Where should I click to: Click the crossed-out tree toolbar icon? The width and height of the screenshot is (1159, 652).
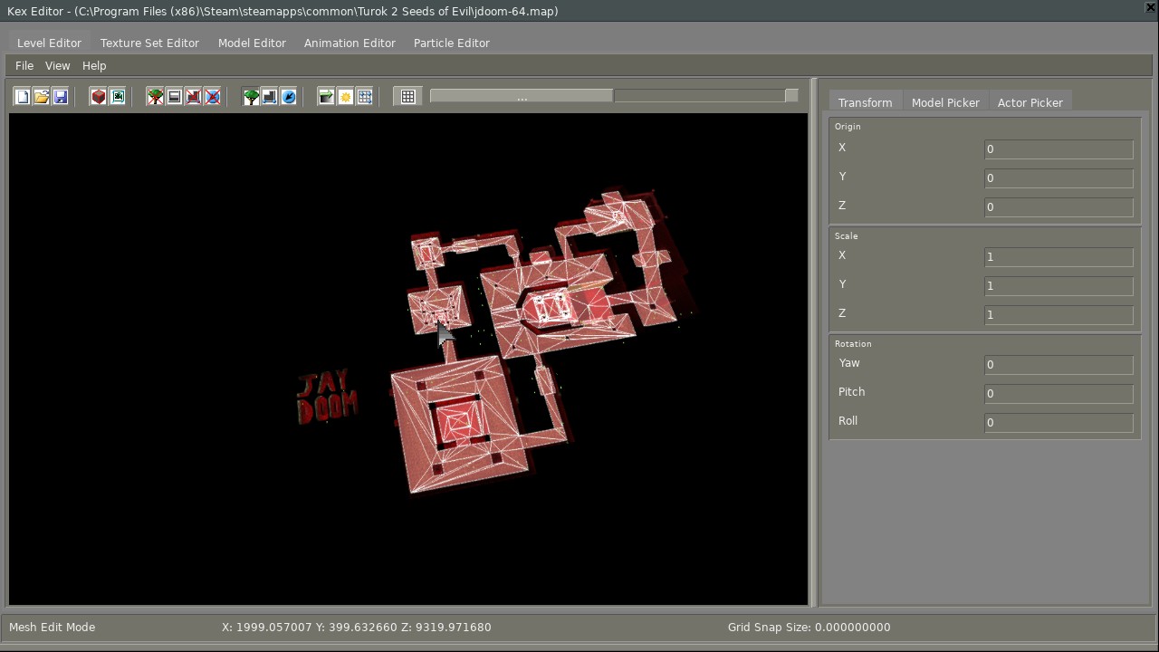[x=156, y=97]
